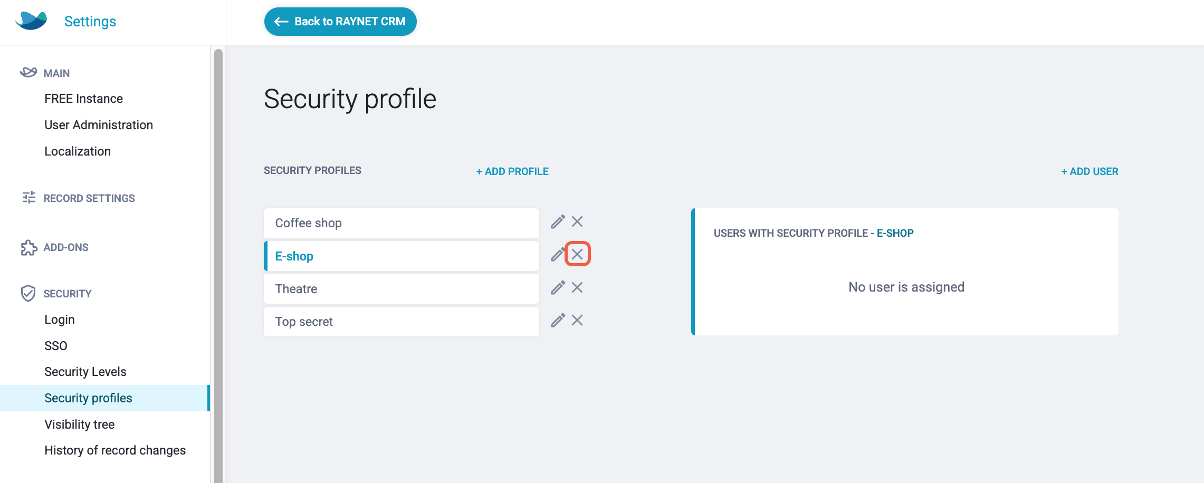Select the Theatre profile row
This screenshot has width=1204, height=483.
(x=402, y=289)
